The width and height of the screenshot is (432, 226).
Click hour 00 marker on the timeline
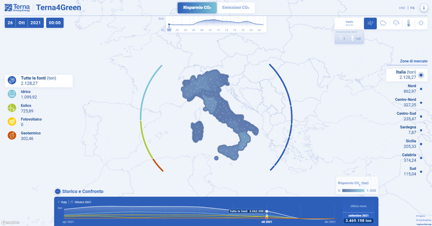[169, 30]
